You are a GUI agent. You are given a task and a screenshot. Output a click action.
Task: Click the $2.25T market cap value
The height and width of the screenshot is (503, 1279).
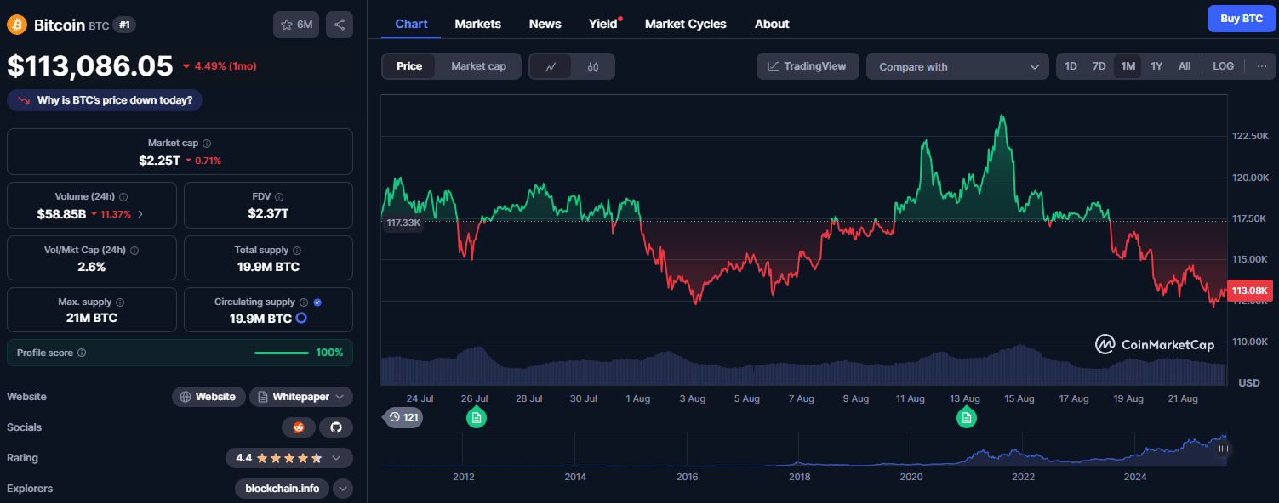tap(159, 160)
